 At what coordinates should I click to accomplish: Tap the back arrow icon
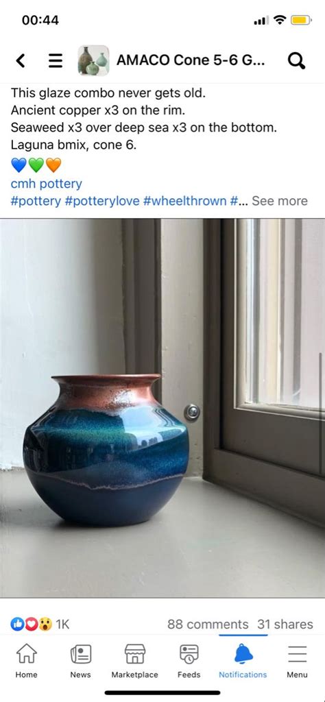click(x=20, y=60)
